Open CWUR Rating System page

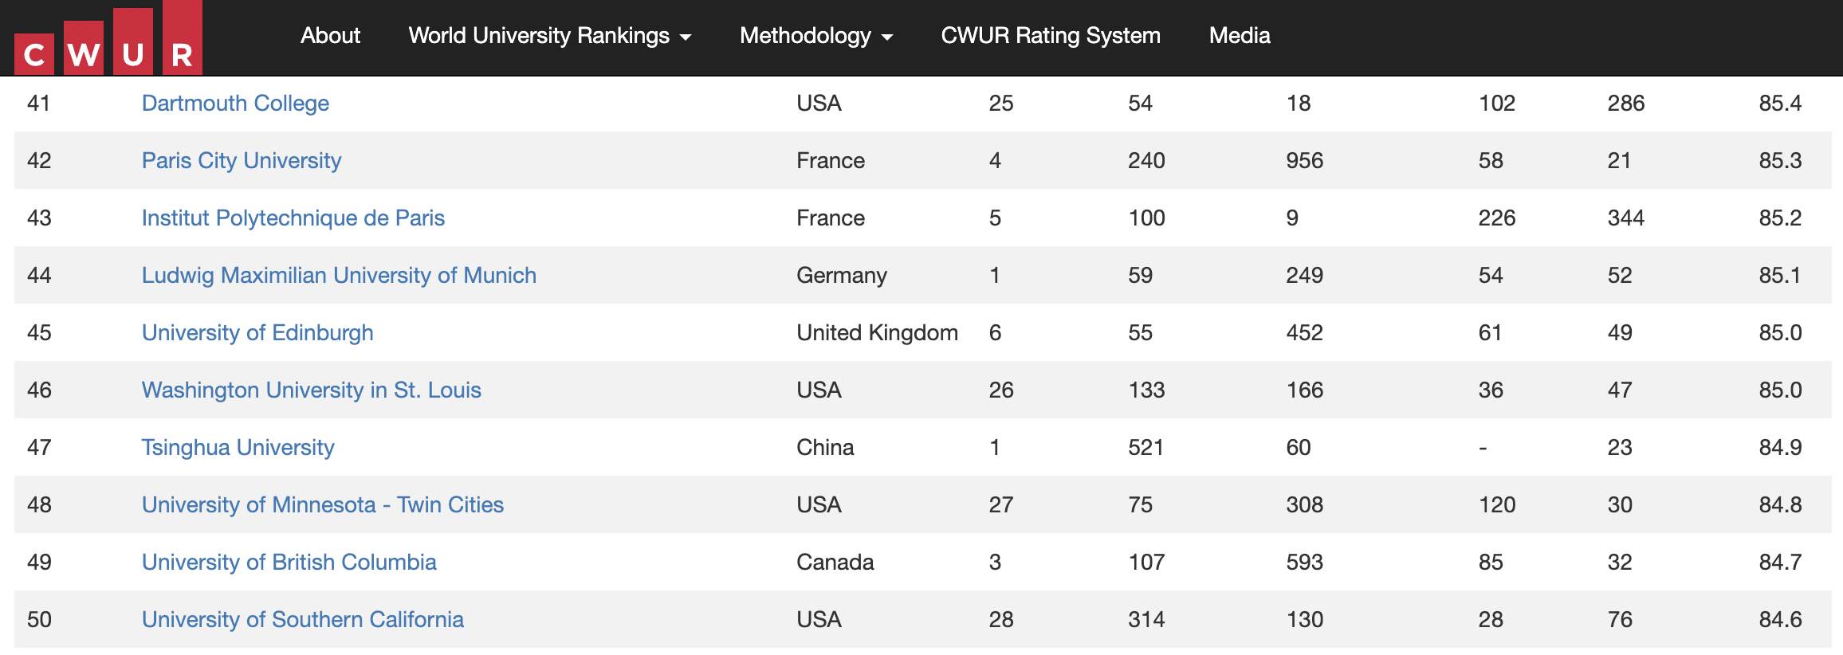pyautogui.click(x=1051, y=36)
